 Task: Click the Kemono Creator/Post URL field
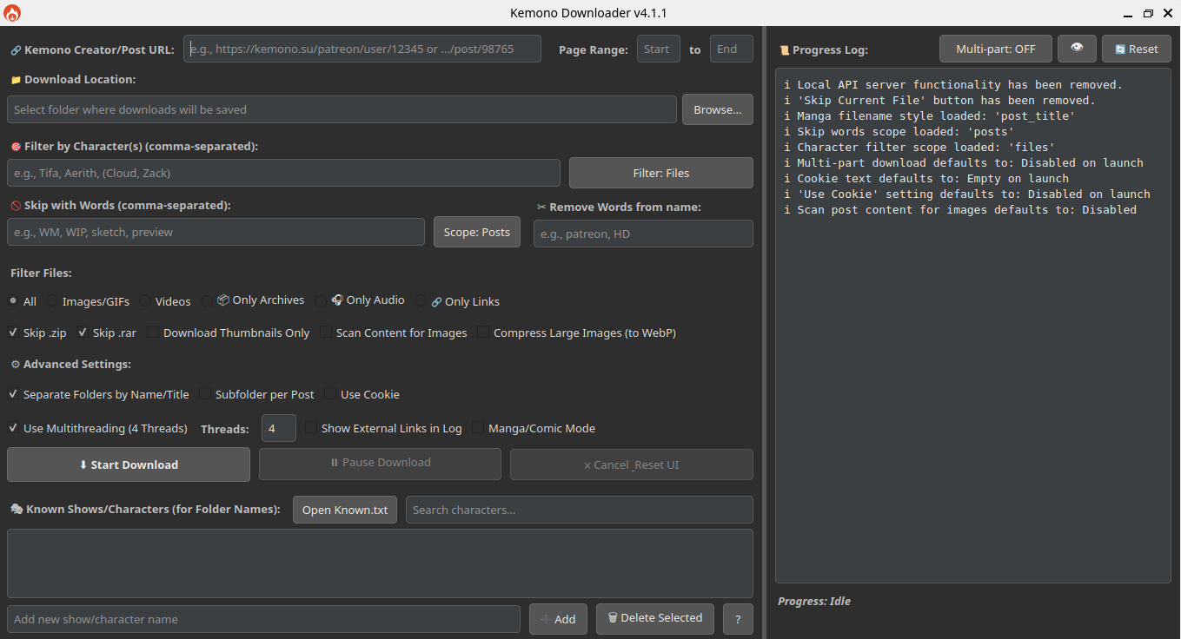[x=362, y=49]
